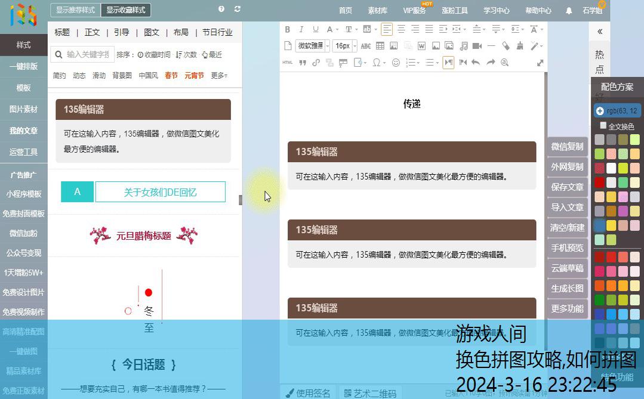Check the 全文换色 checkbox
Image resolution: width=644 pixels, height=399 pixels.
(603, 126)
